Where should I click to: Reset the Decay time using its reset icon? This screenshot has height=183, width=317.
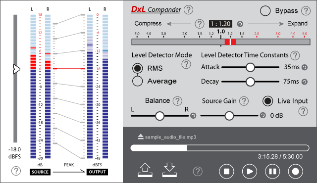click(x=305, y=82)
